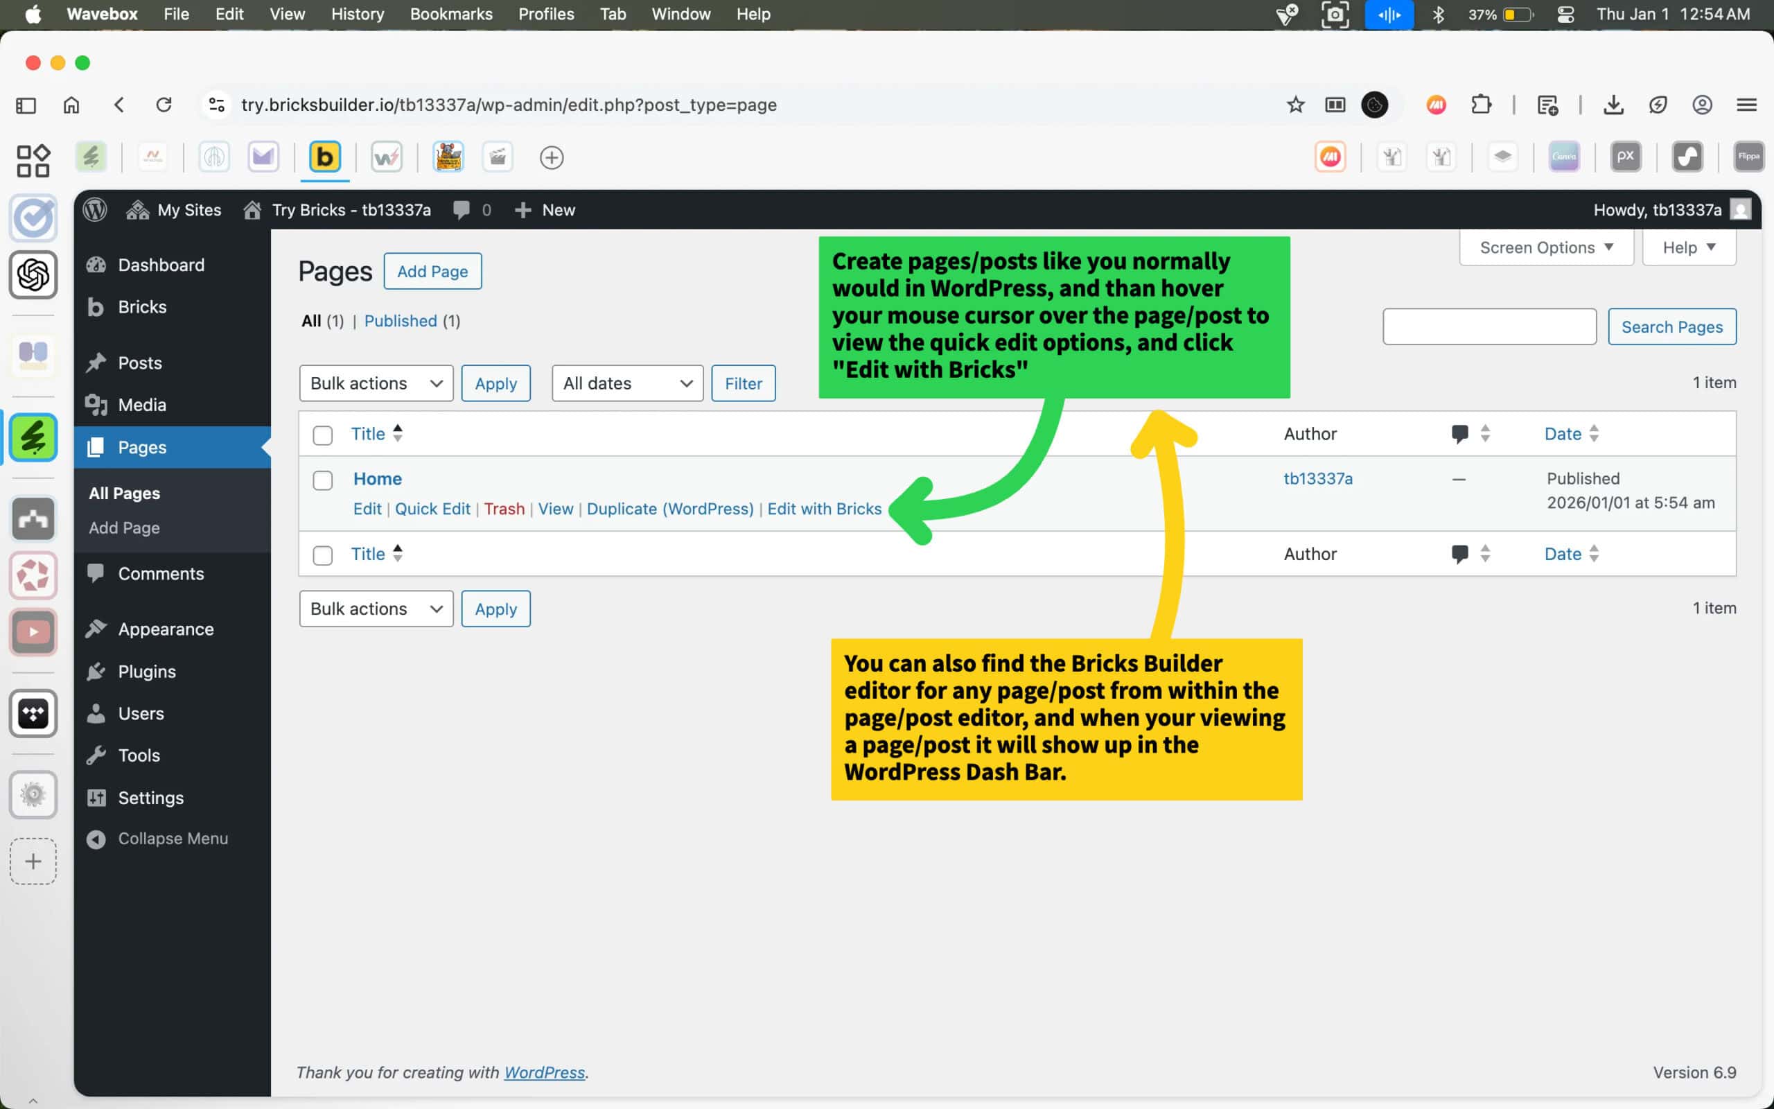Open the downloads icon in the toolbar
The image size is (1774, 1109).
pyautogui.click(x=1613, y=105)
